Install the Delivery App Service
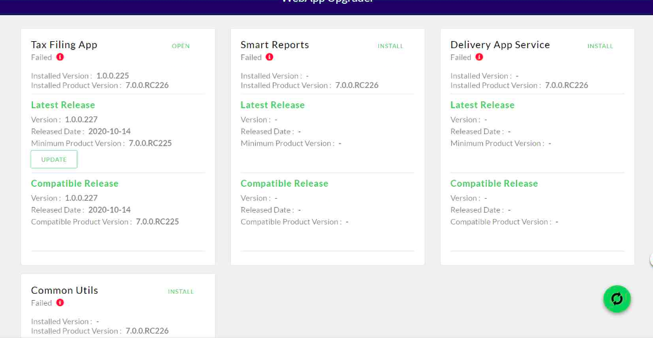 600,46
